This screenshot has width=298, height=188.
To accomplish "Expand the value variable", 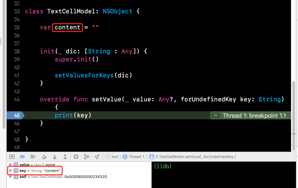I will coord(11,165).
